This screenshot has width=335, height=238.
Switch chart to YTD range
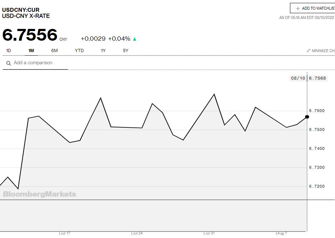79,51
